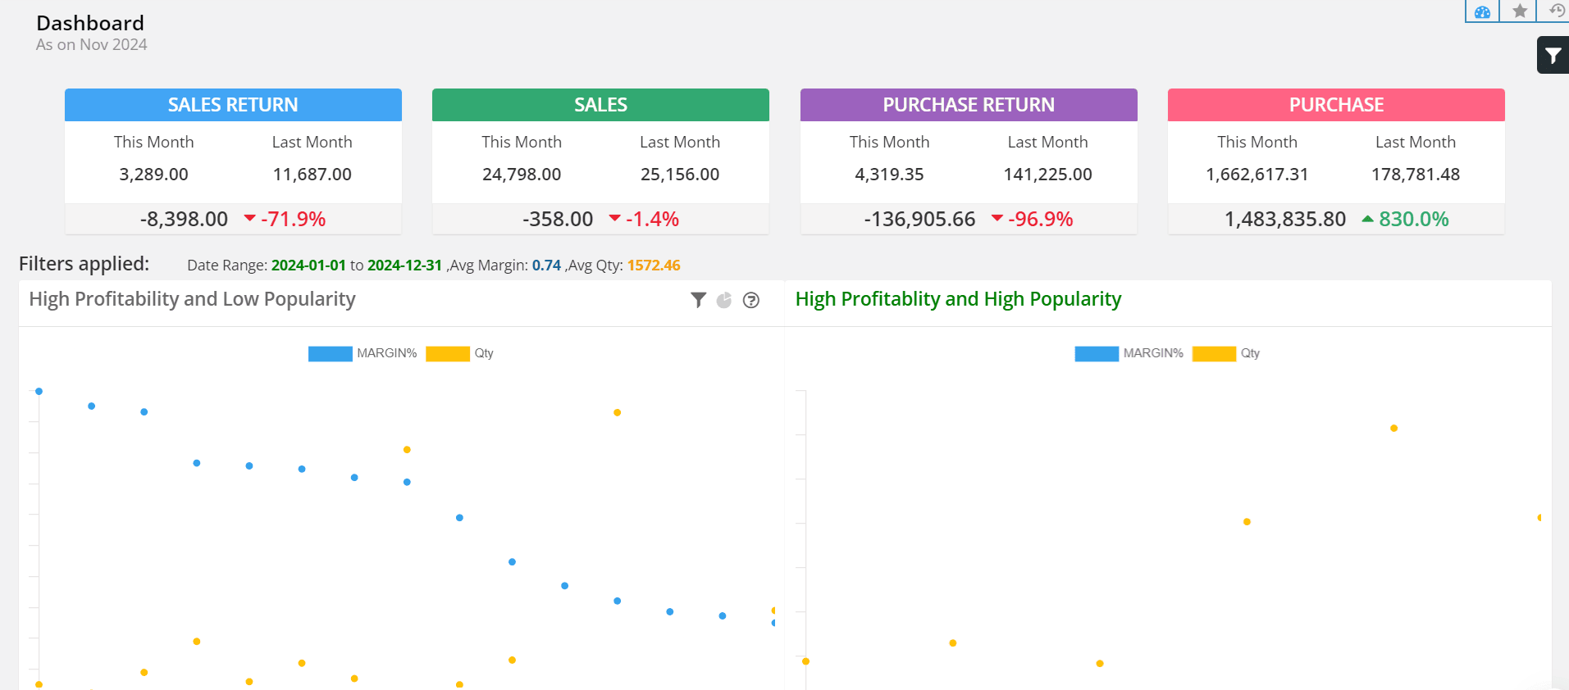Open High Profitablity and High Popularity title
This screenshot has height=690, width=1569.
(x=958, y=299)
